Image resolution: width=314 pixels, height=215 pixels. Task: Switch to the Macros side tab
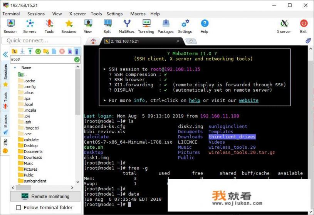tap(5, 124)
